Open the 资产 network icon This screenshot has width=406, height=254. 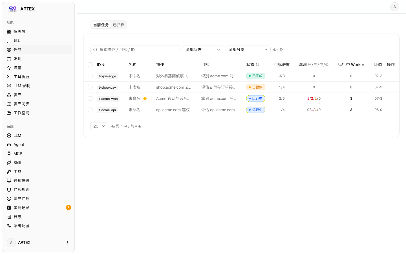[9, 95]
